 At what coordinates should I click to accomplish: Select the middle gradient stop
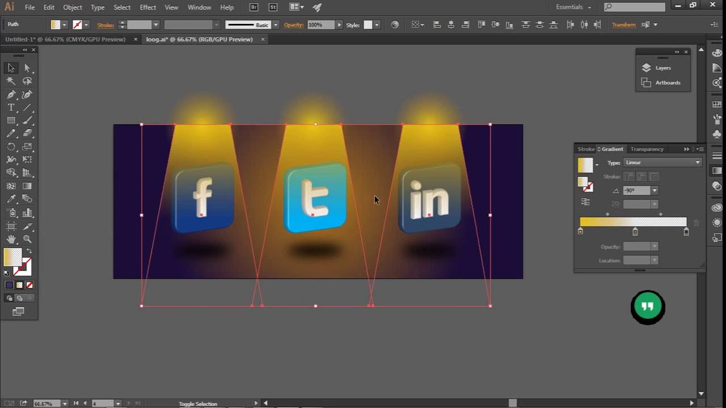[635, 231]
